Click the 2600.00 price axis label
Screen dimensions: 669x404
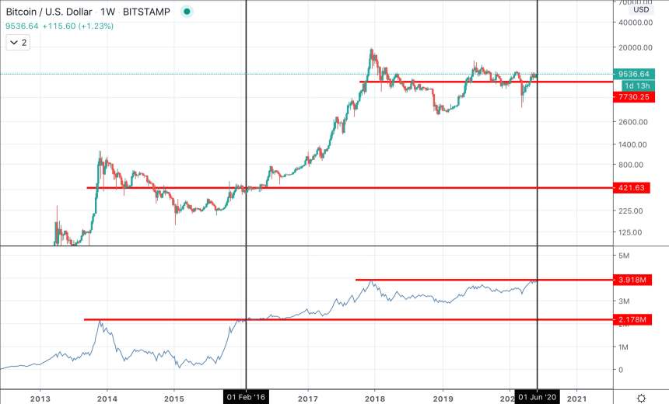coord(633,122)
